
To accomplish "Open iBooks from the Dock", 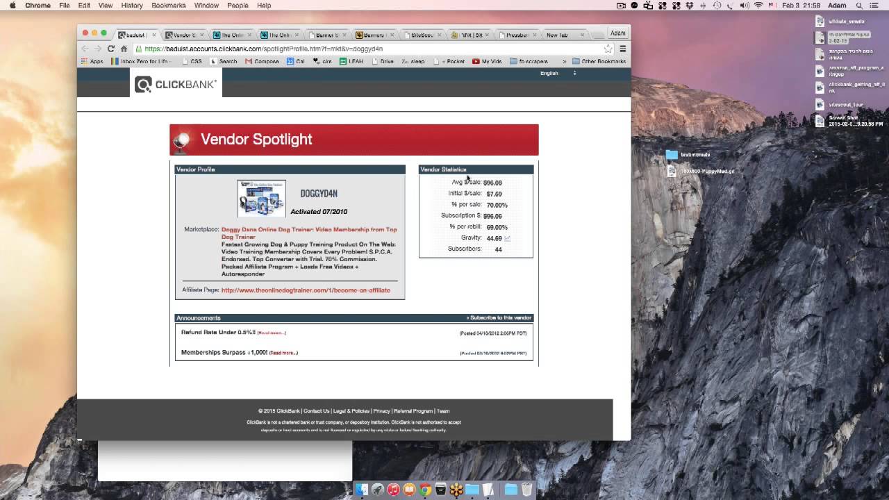I will tap(409, 490).
